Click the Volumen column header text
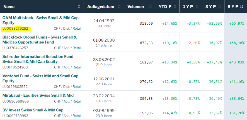247x120 pixels. (x=136, y=7)
